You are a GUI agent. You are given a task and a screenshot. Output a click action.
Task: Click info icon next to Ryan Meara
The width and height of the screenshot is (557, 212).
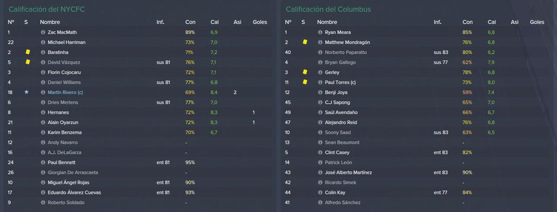point(320,32)
